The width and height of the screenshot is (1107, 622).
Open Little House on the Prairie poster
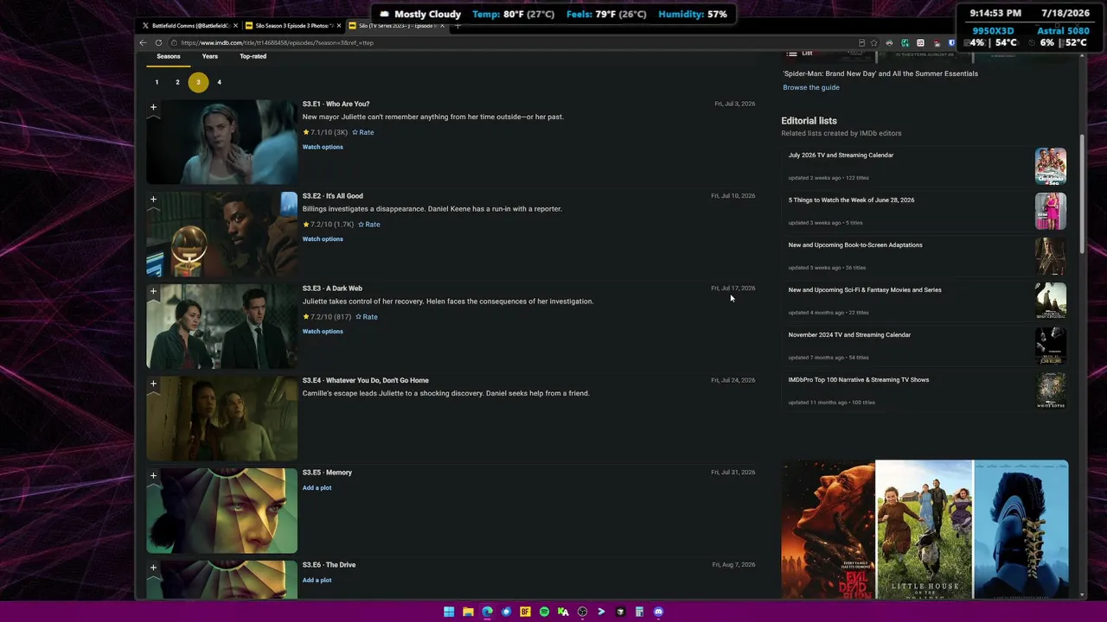click(x=925, y=530)
